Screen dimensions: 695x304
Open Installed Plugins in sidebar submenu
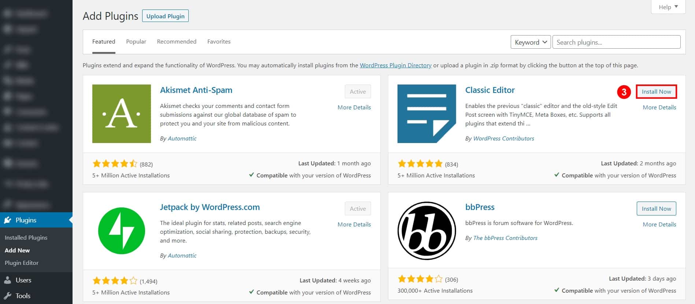[26, 237]
